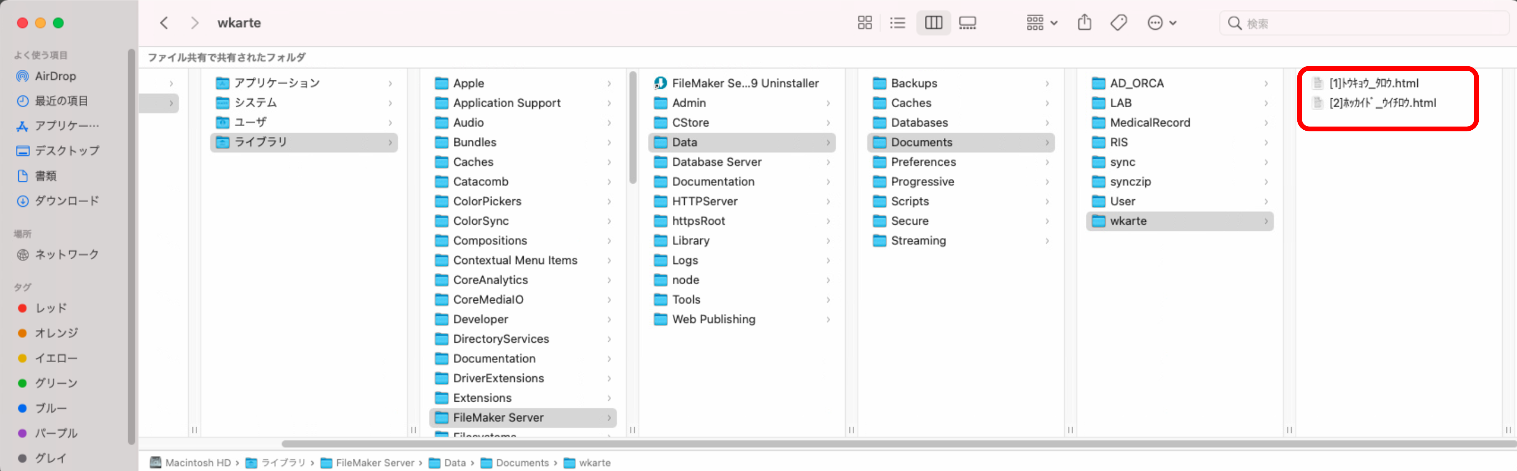The height and width of the screenshot is (471, 1517).
Task: Select the Backups folder
Action: click(961, 83)
